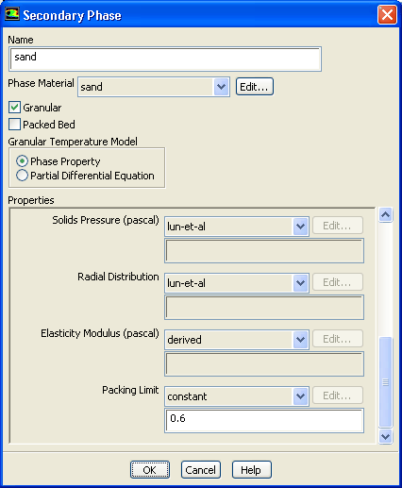Click the Name text field

pyautogui.click(x=165, y=59)
